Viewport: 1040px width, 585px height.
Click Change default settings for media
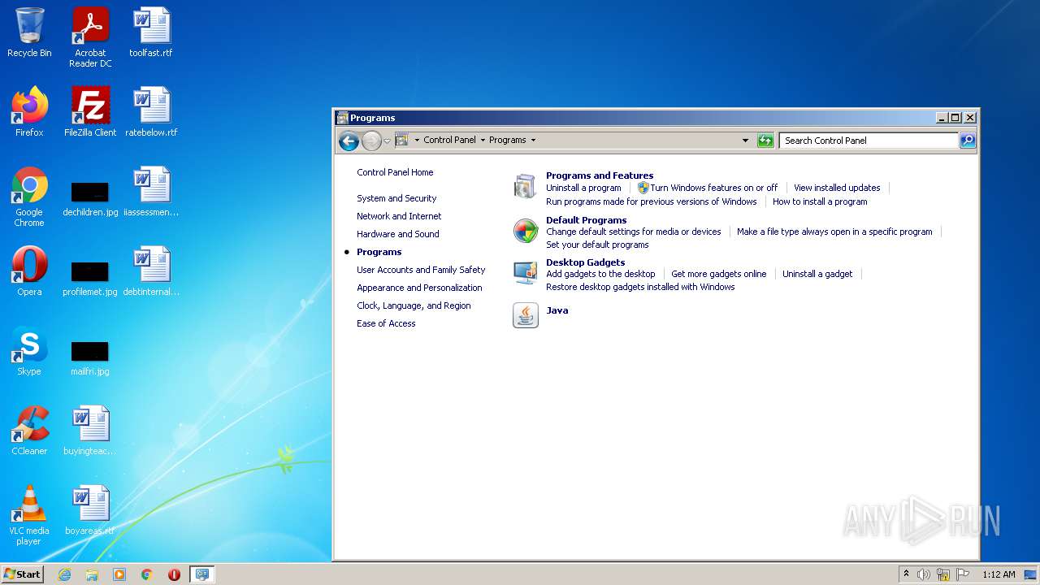pyautogui.click(x=634, y=232)
